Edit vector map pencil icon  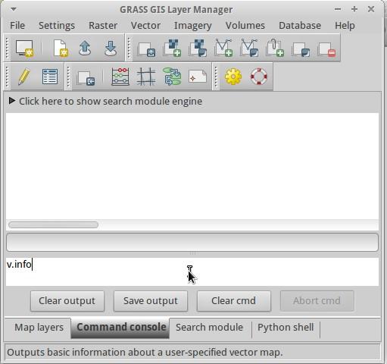(24, 77)
